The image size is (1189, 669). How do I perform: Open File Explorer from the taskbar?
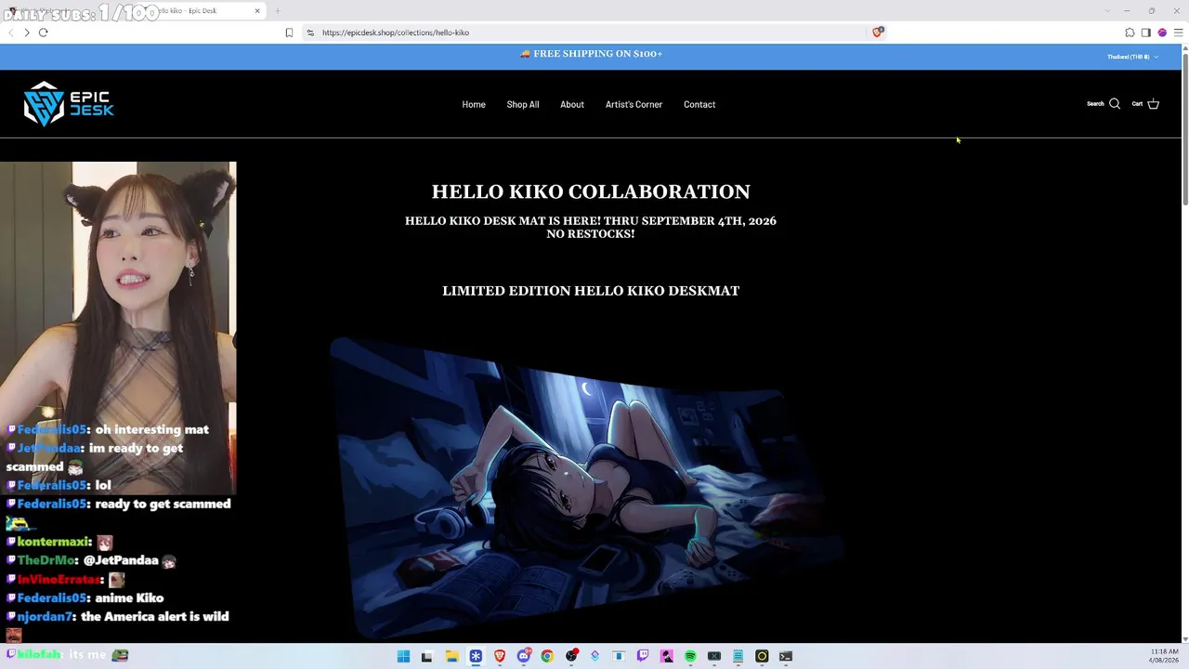[x=451, y=656]
